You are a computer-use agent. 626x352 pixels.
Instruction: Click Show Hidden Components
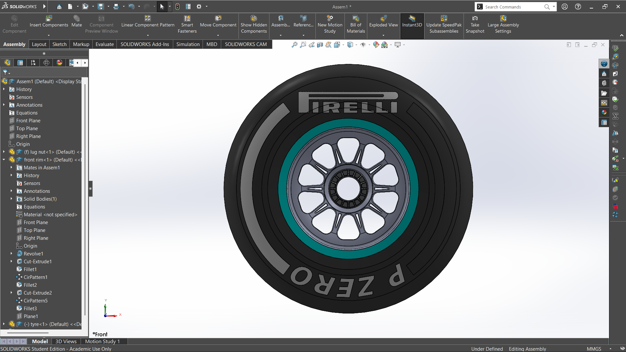click(x=254, y=24)
